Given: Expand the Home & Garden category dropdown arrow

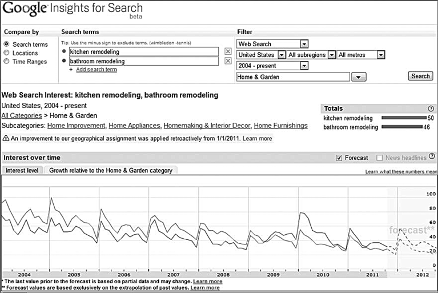Looking at the screenshot, I should pyautogui.click(x=359, y=77).
